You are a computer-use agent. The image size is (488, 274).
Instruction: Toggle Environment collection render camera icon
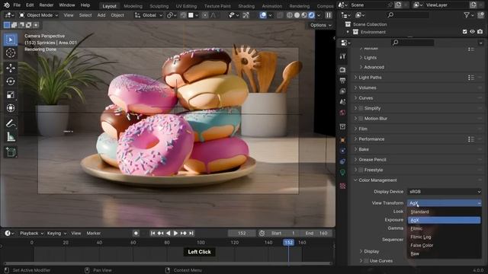480,32
